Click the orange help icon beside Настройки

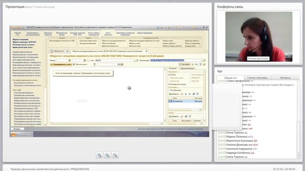click(x=204, y=65)
